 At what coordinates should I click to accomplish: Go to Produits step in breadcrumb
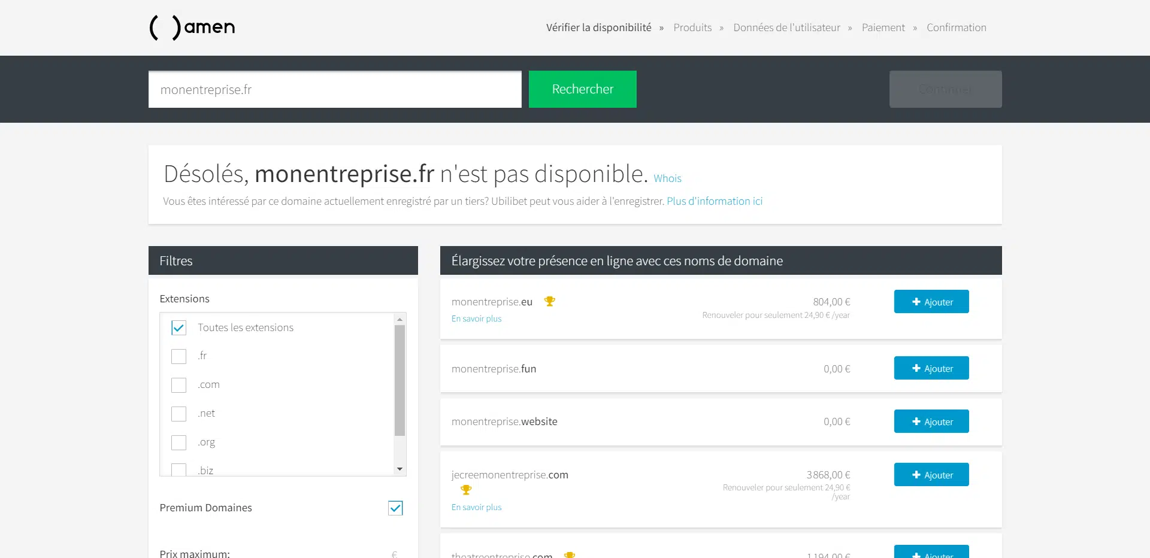click(692, 28)
